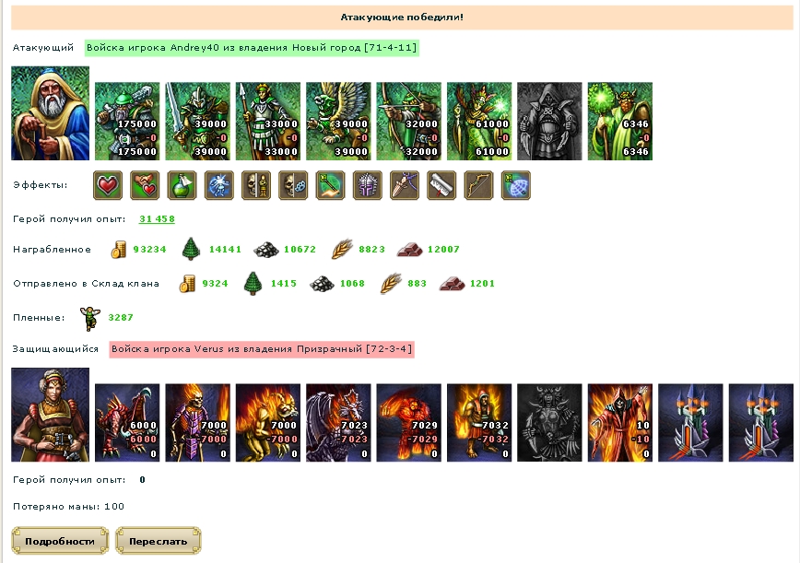
Task: Open hero experience link 31 458
Action: pyautogui.click(x=157, y=218)
